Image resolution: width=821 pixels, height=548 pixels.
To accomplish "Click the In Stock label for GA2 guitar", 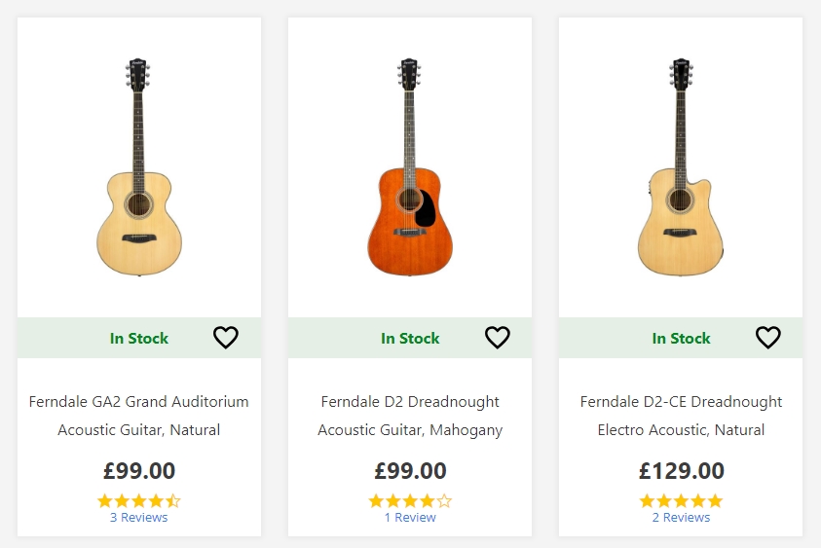I will pos(138,338).
